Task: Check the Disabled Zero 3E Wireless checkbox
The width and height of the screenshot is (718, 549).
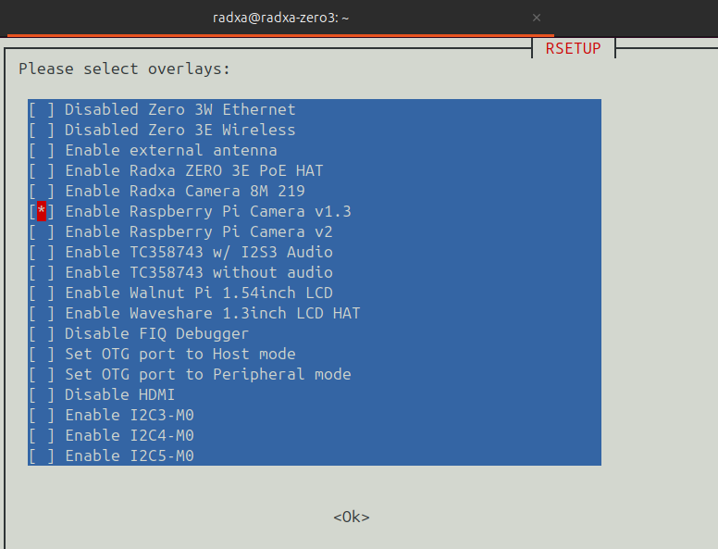Action: click(42, 131)
